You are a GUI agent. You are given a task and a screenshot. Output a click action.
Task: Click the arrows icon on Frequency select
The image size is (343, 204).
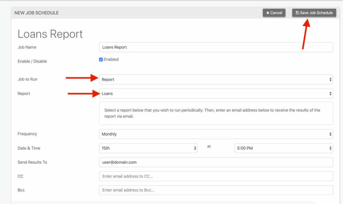(x=330, y=134)
